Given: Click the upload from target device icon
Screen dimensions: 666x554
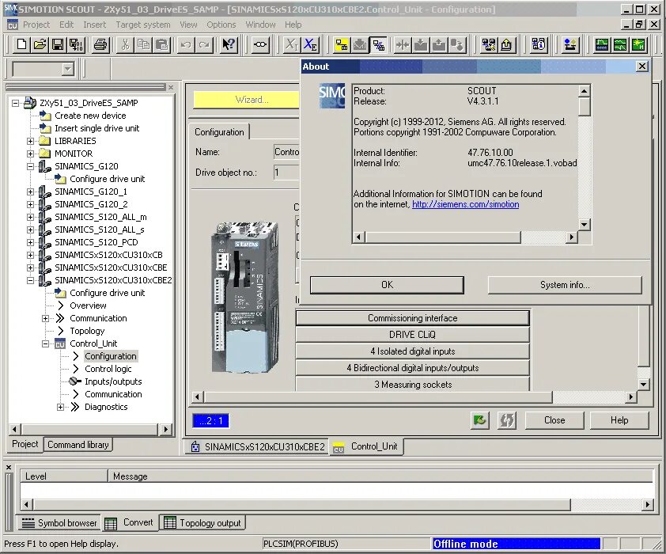Looking at the screenshot, I should [439, 44].
